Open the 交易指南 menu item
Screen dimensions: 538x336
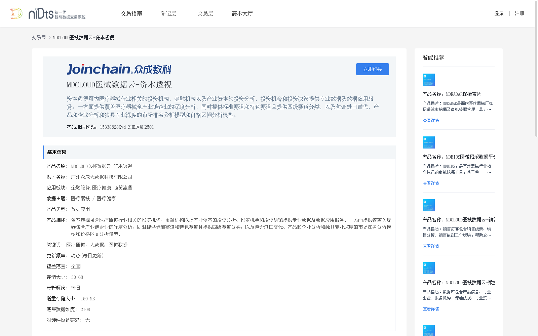coord(131,13)
